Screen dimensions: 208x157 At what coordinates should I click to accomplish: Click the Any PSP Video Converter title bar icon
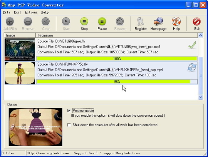click(4, 5)
